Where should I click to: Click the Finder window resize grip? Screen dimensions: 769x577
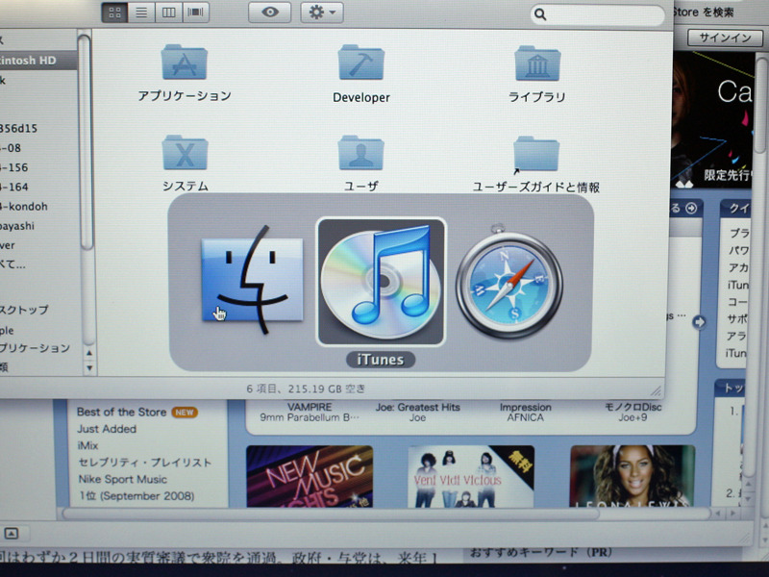point(656,390)
